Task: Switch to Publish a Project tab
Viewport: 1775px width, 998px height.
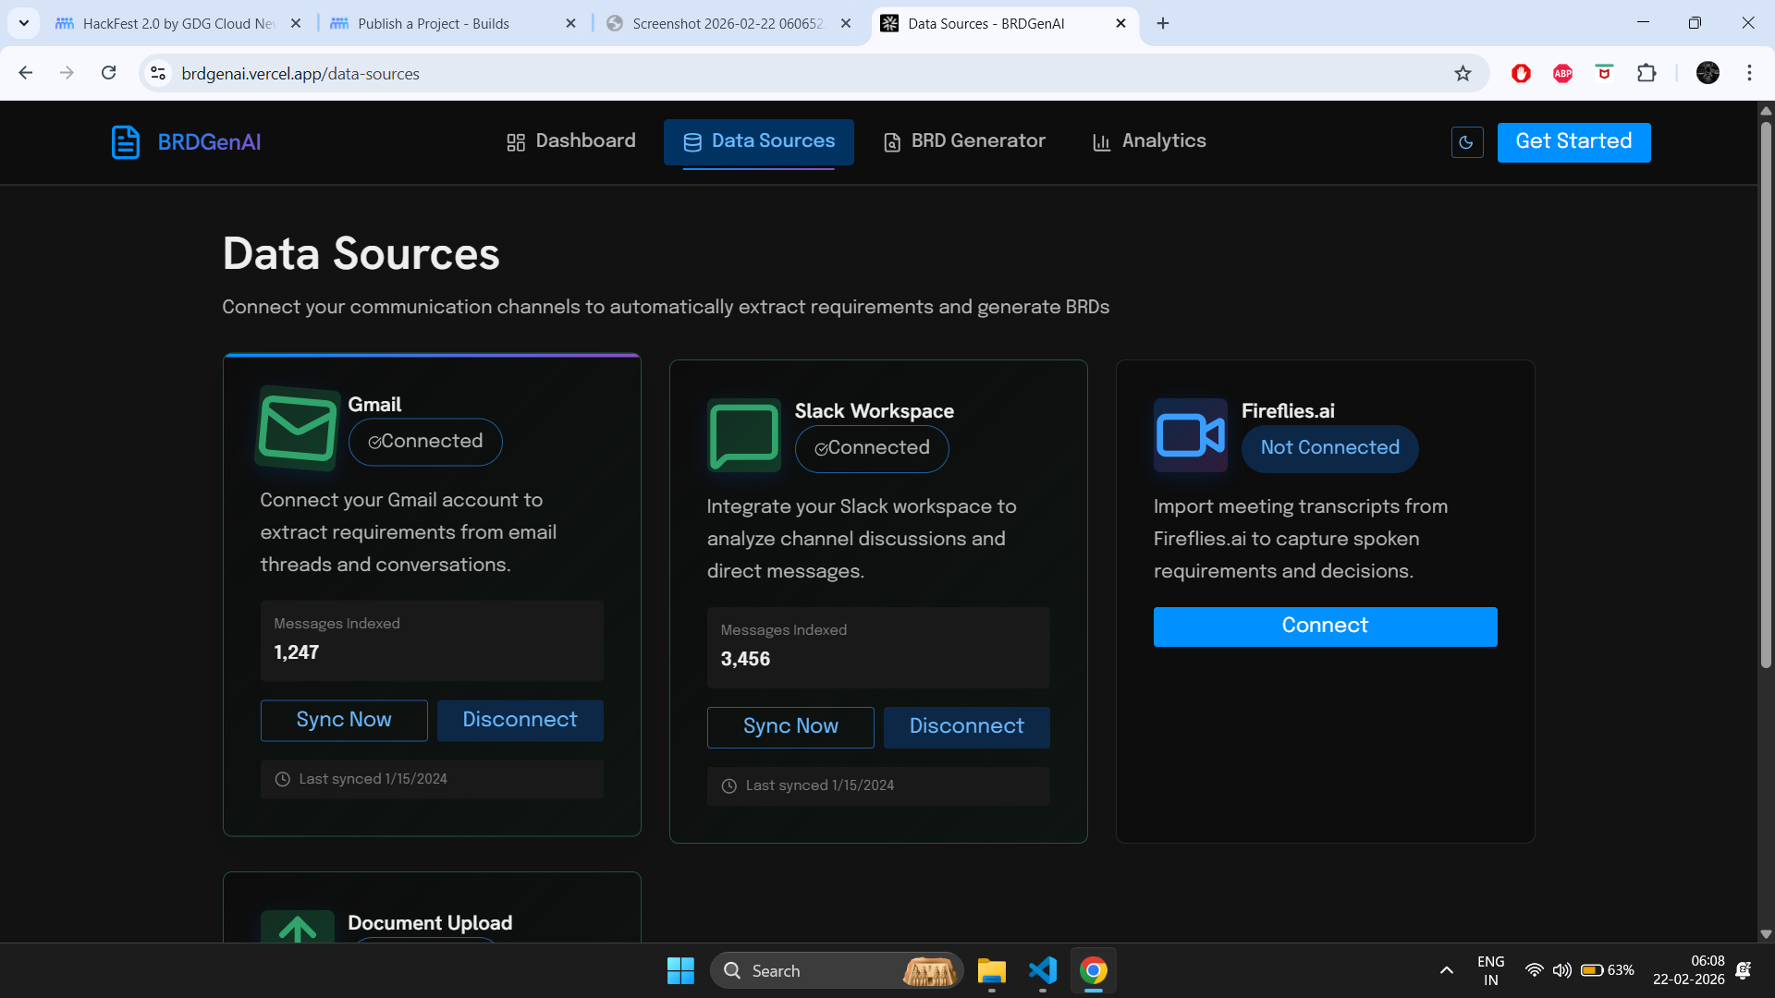Action: pyautogui.click(x=453, y=23)
